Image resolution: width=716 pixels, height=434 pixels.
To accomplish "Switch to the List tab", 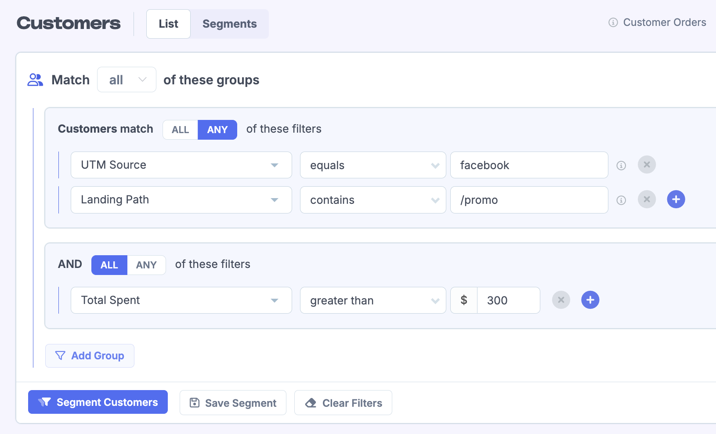I will [168, 24].
